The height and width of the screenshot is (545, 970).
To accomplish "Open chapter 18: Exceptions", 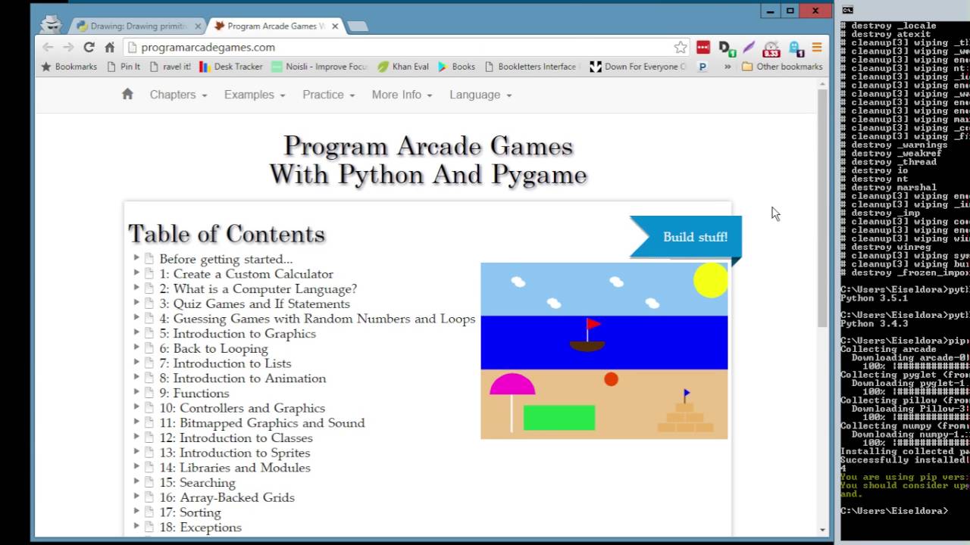I will pyautogui.click(x=200, y=527).
